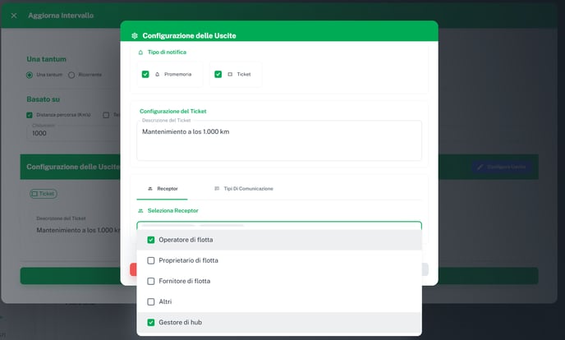This screenshot has width=565, height=340.
Task: Deselect Operatore di flotta in the list
Action: (x=151, y=240)
